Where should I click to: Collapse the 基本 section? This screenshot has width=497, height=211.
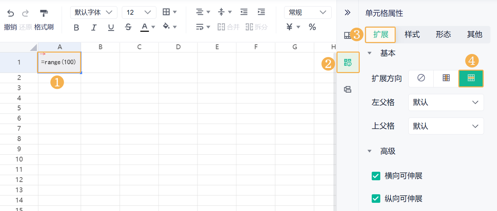pyautogui.click(x=370, y=53)
